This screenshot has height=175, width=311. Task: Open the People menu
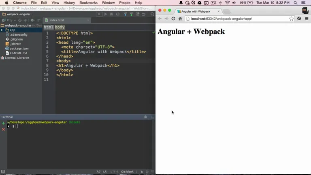coord(125,3)
